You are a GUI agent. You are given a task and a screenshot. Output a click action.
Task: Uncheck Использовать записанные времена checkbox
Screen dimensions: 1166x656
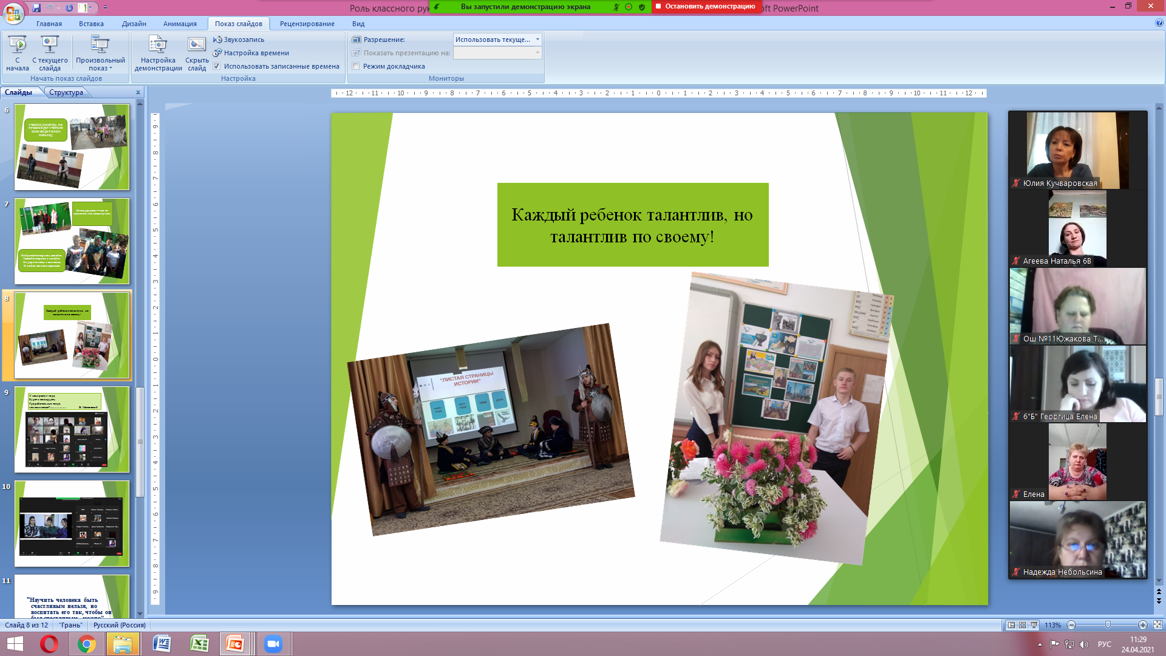pyautogui.click(x=217, y=66)
